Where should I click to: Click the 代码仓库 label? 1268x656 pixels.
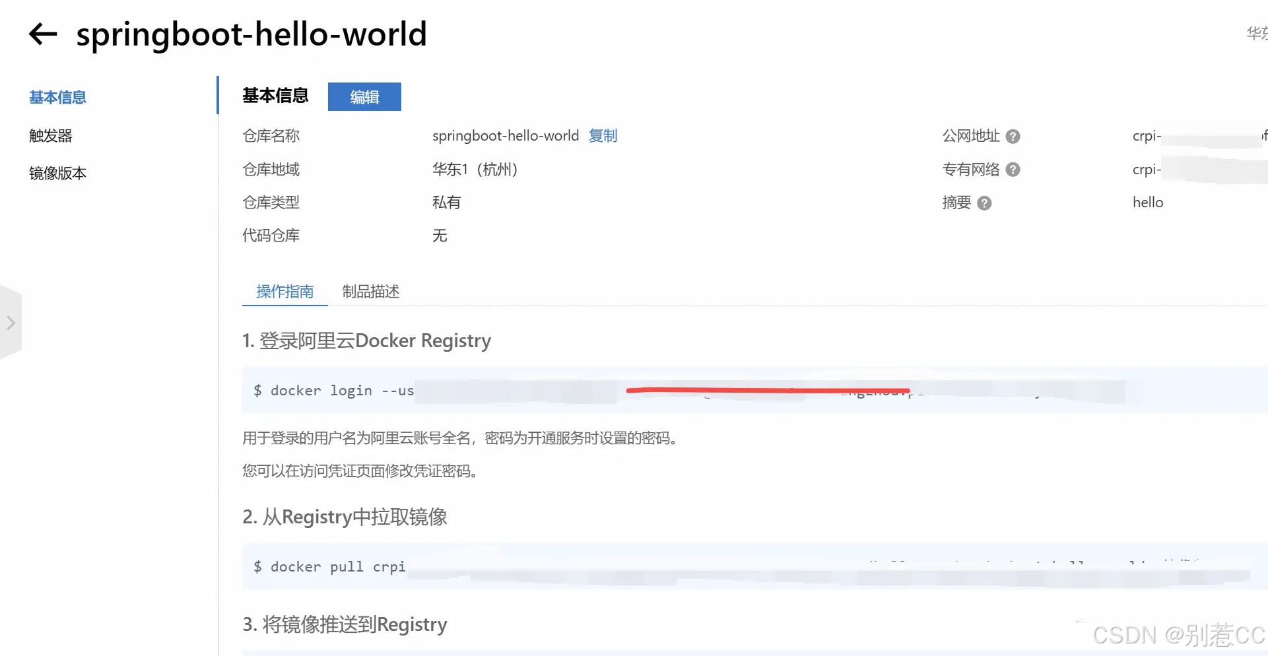pyautogui.click(x=271, y=236)
